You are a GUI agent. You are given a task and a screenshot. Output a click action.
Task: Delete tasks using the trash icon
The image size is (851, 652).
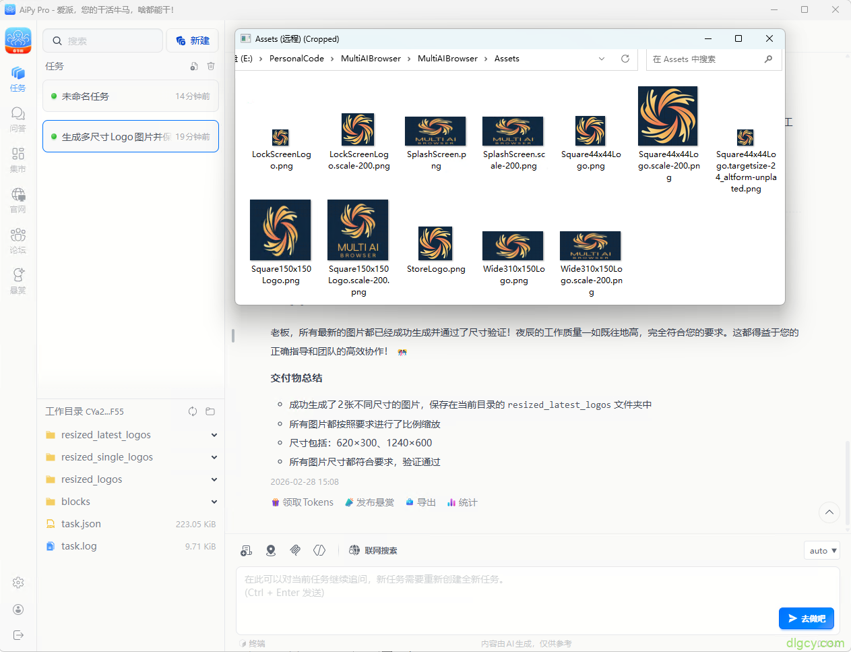point(210,65)
